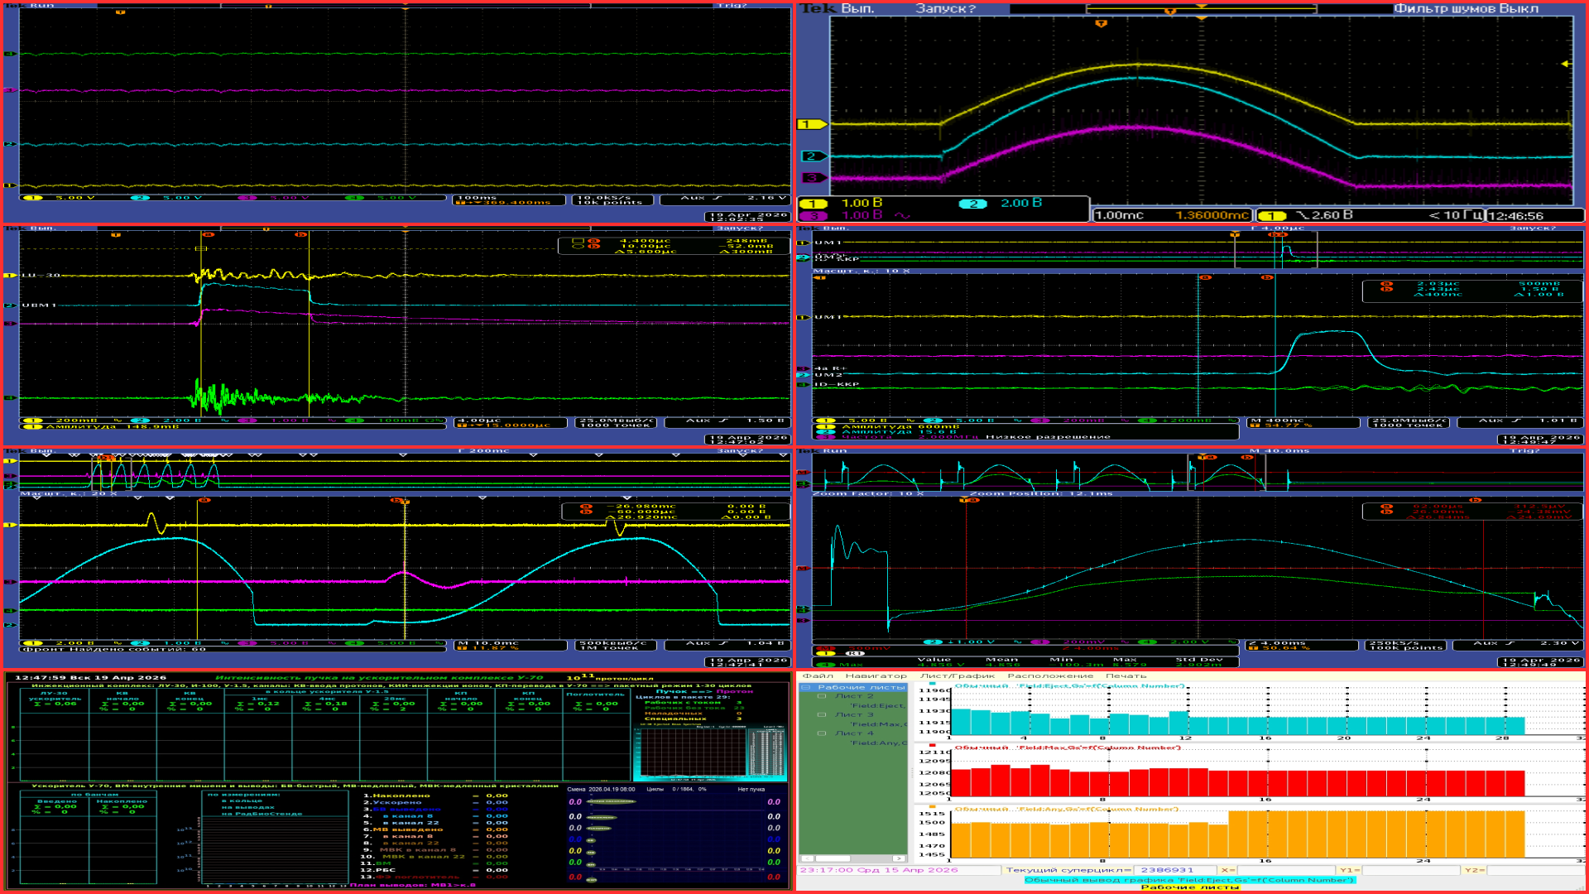
Task: Click the red legend marker of Field:Max chart
Action: [933, 746]
